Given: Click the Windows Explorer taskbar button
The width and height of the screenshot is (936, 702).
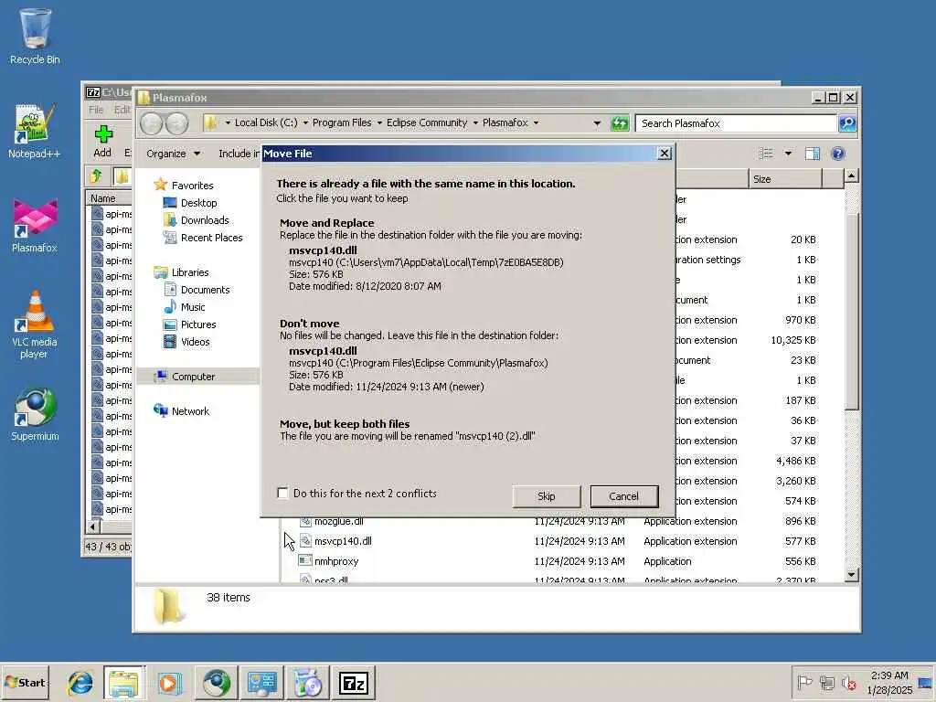Looking at the screenshot, I should coord(124,683).
